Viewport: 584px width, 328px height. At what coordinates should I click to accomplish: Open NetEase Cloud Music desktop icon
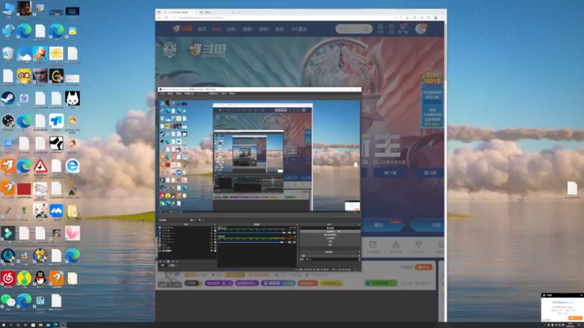(8, 278)
